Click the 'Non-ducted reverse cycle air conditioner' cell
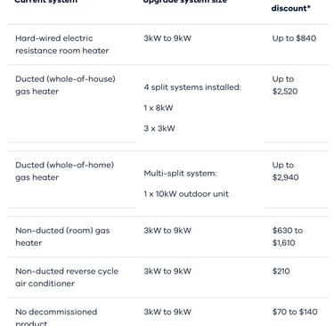 67,277
